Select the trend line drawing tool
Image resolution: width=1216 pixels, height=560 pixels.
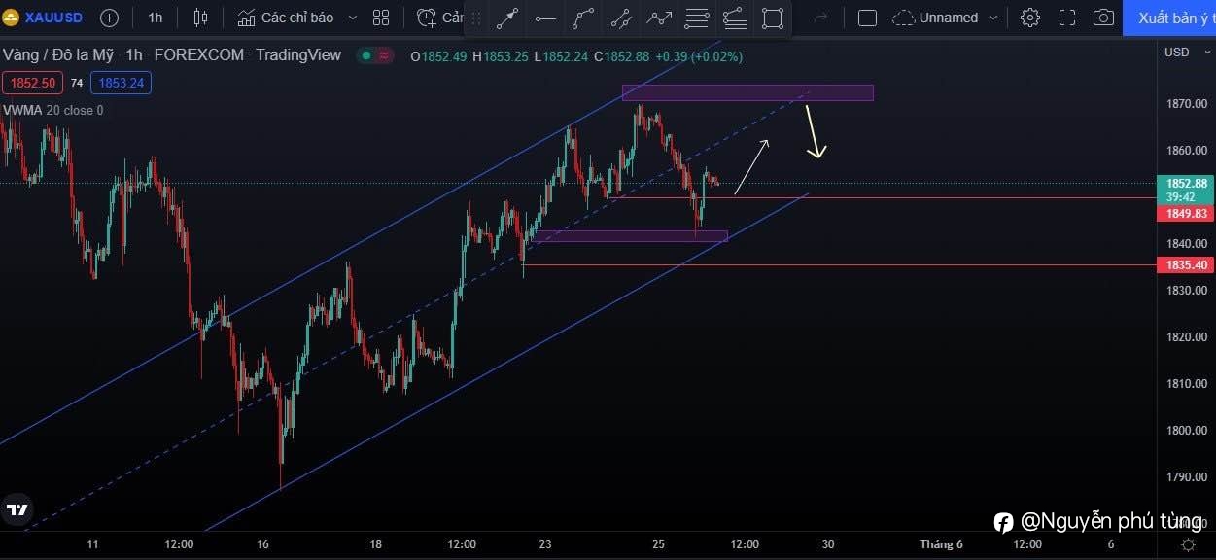(x=507, y=17)
